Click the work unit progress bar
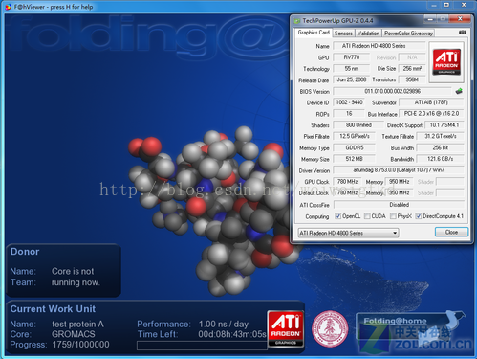 point(202,346)
